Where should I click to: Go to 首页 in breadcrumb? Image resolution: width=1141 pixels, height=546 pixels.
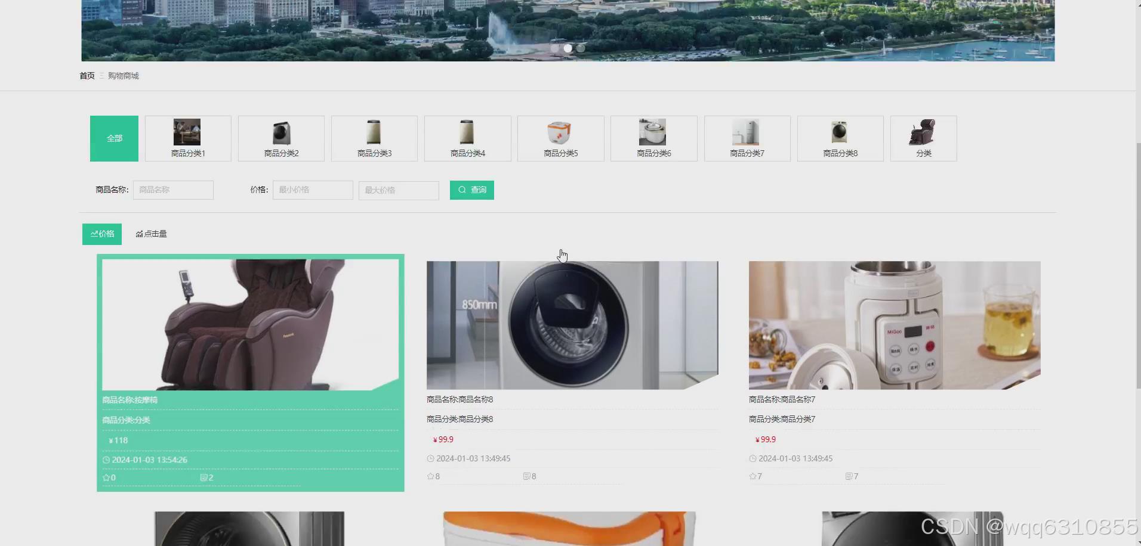tap(87, 76)
